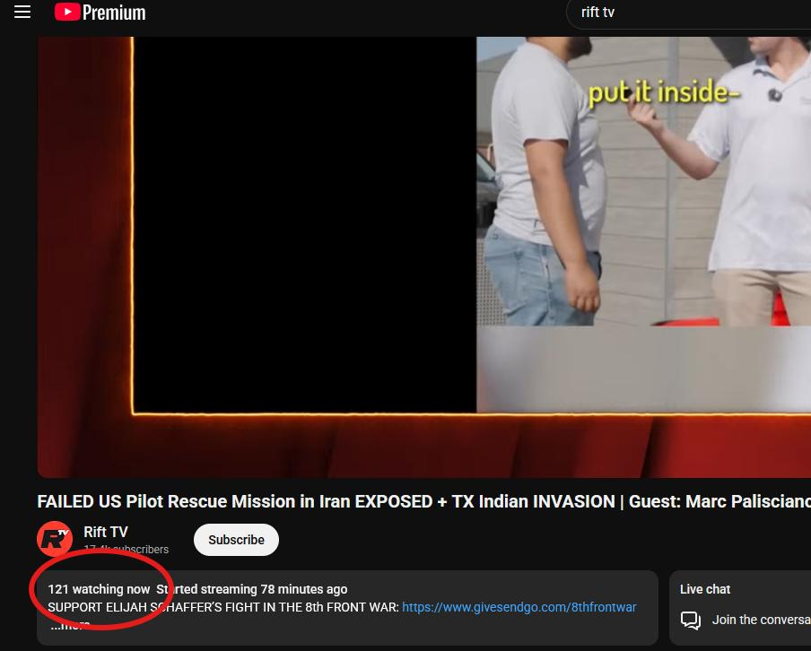
Task: Click the Live chat header
Action: pos(705,589)
